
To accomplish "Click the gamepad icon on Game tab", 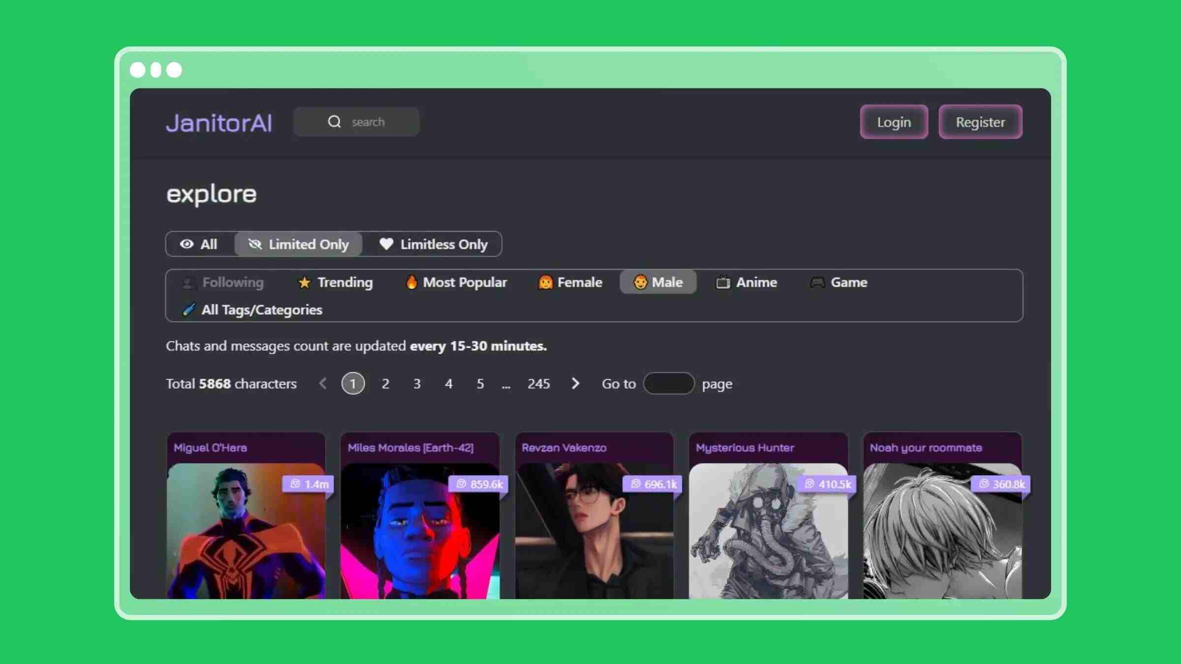I will [x=817, y=282].
